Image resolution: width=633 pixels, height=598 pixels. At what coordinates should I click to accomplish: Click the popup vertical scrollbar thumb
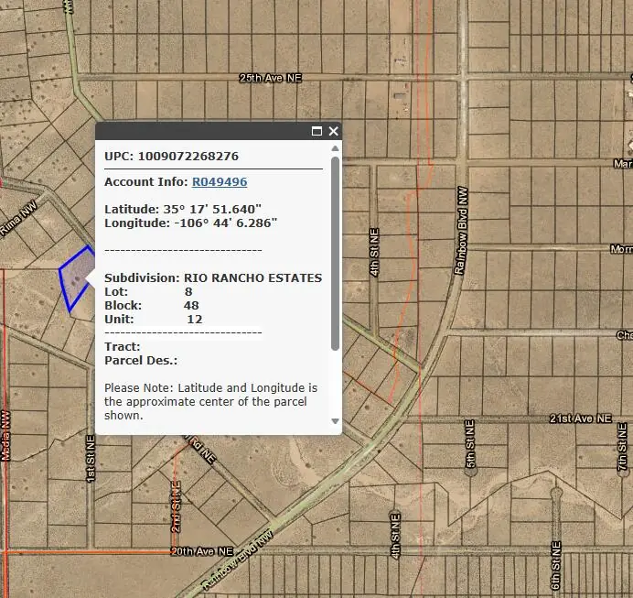point(335,252)
